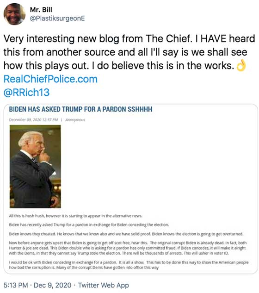The height and width of the screenshot is (293, 259).
Task: Click the BIDEN HAS ASKED TRUMP headline
Action: point(80,109)
